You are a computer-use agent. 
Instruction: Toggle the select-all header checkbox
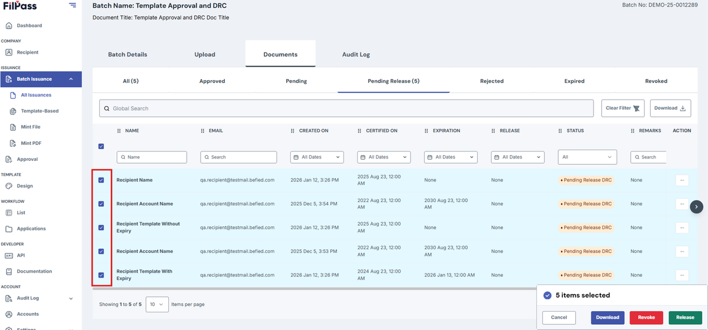click(101, 146)
